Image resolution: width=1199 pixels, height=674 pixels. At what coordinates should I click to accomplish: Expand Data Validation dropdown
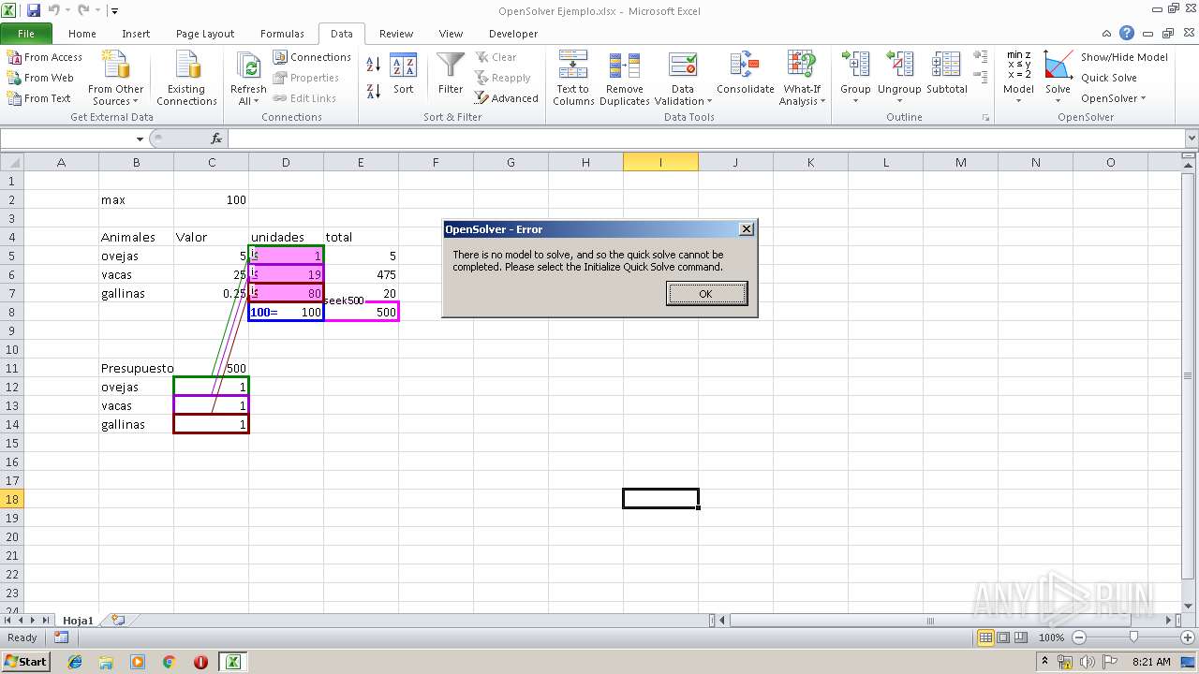tap(683, 95)
